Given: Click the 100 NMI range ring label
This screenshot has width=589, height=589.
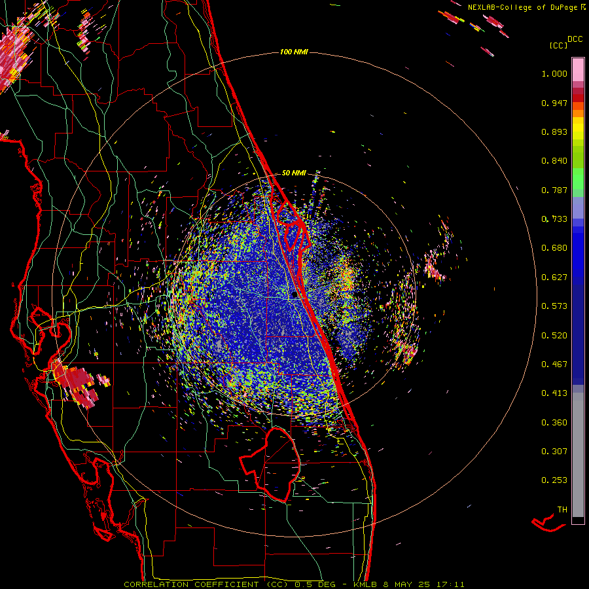Looking at the screenshot, I should pos(294,52).
